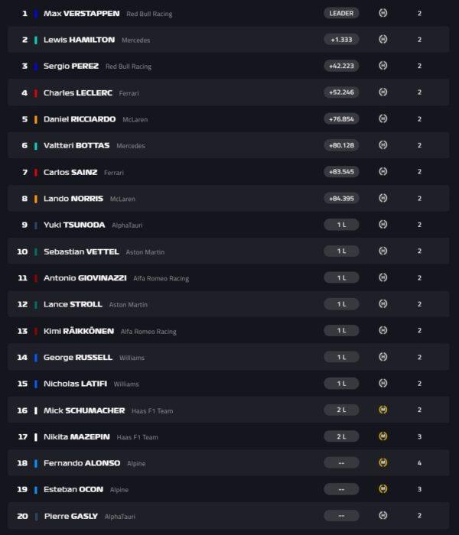
Task: Click the +42.223 gap badge for Perez
Action: click(341, 66)
